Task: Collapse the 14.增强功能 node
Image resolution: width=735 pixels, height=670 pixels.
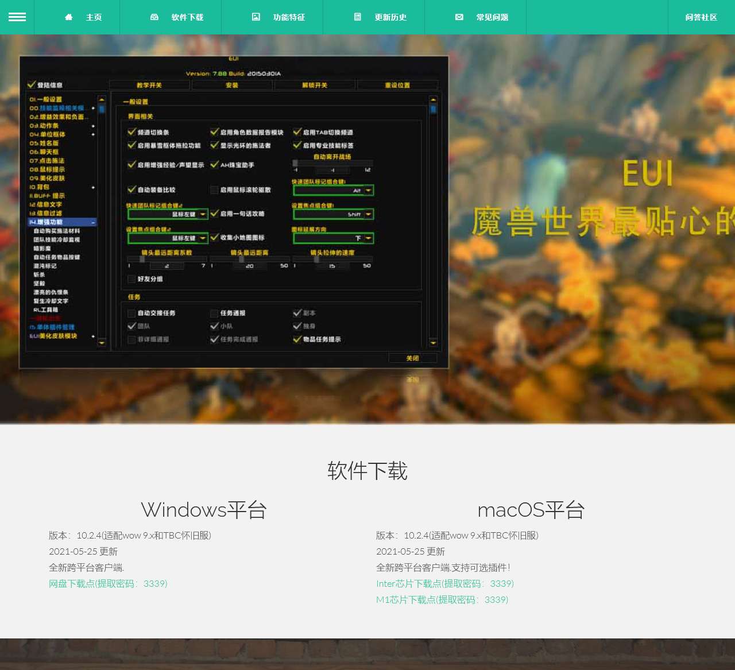Action: click(x=93, y=222)
